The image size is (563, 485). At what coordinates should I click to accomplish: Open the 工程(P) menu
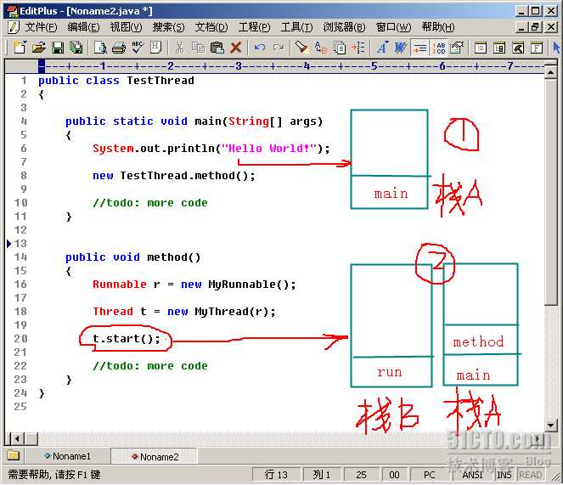click(254, 27)
